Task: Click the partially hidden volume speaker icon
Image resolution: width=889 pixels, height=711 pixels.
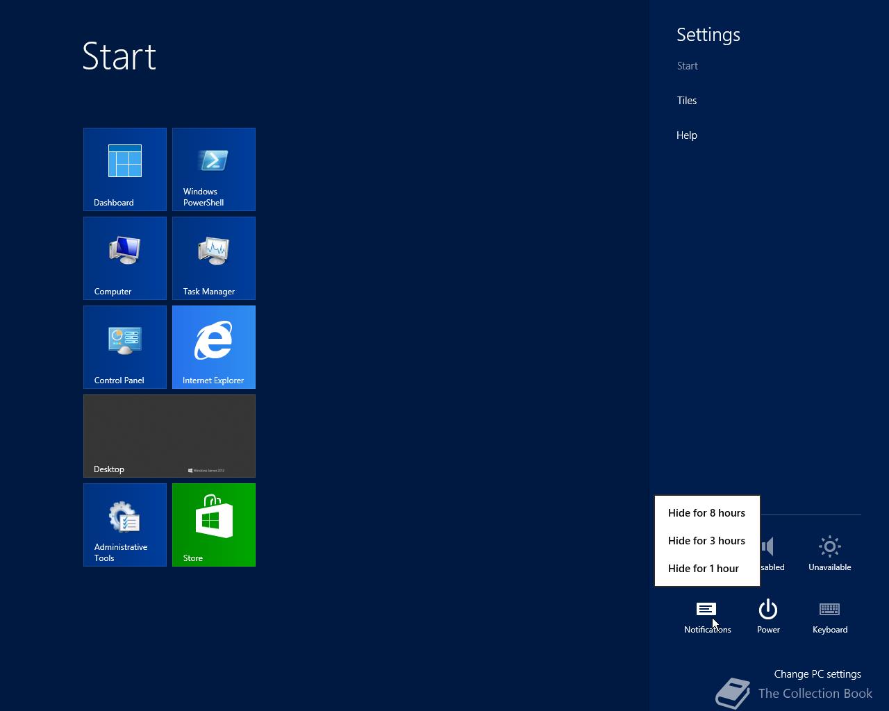Action: [x=767, y=546]
